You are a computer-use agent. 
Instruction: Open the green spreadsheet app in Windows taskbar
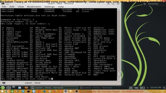point(12,91)
